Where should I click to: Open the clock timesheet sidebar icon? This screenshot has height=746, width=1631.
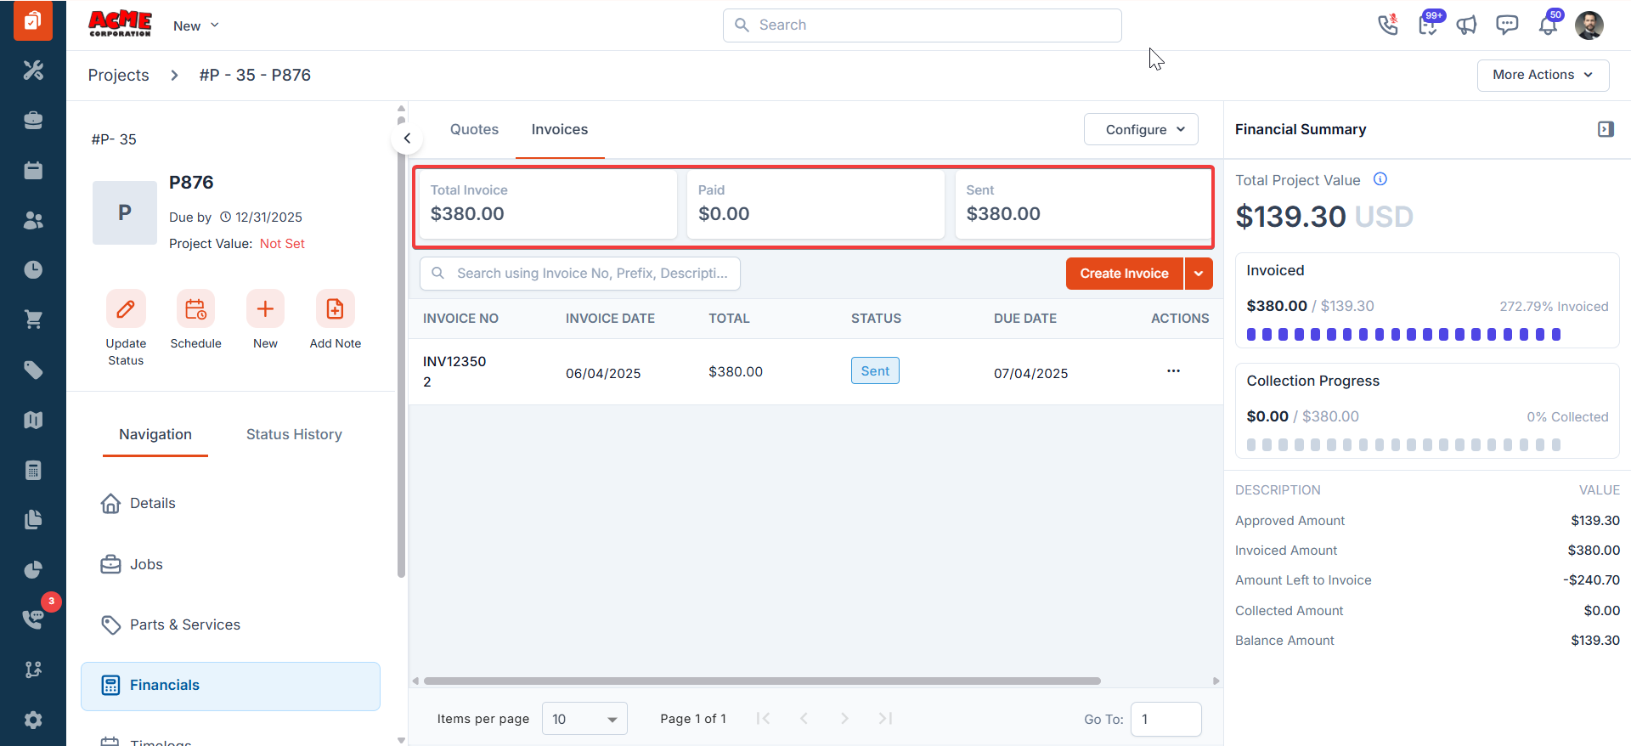click(x=33, y=270)
